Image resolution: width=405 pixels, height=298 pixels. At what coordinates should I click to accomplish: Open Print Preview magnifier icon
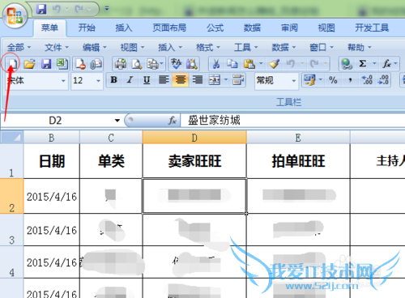tap(137, 64)
